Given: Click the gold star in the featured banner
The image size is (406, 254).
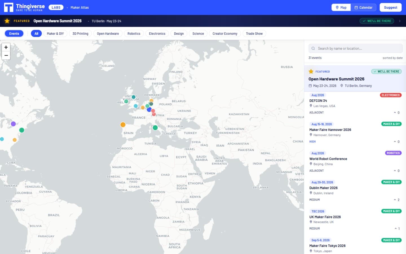Looking at the screenshot, I should [x=7, y=21].
